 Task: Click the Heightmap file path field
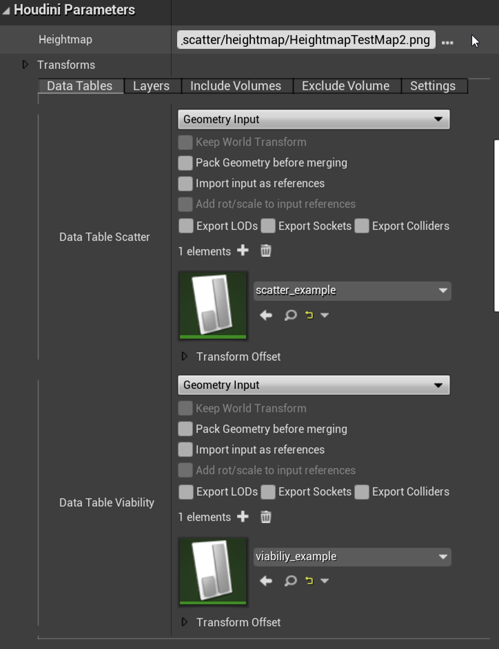(306, 39)
